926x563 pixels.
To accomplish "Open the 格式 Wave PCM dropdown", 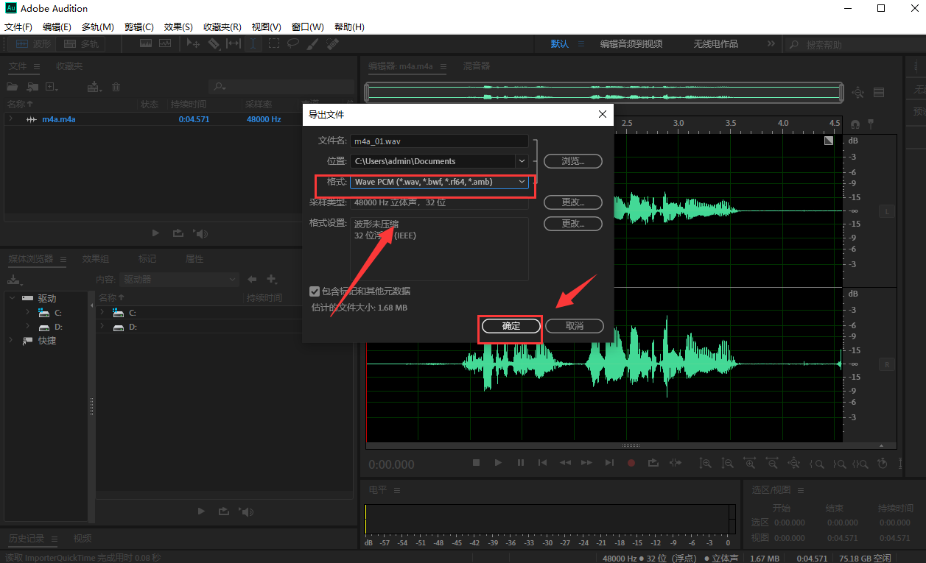I will pos(440,182).
